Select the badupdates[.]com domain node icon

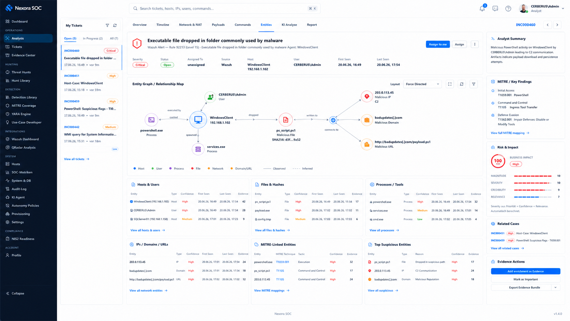(367, 120)
